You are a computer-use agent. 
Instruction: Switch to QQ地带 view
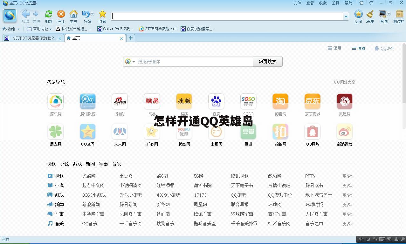pyautogui.click(x=384, y=48)
